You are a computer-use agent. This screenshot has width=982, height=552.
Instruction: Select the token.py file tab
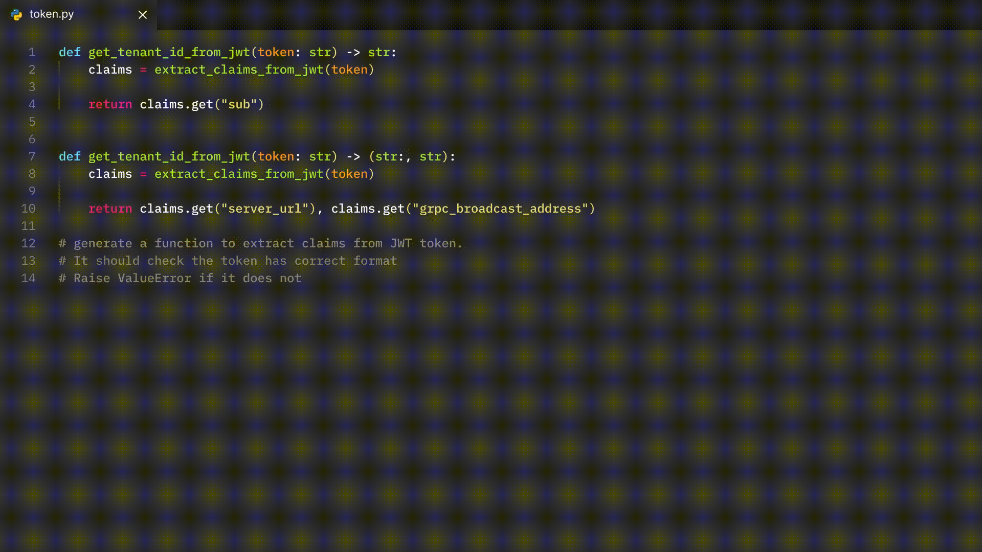click(51, 14)
